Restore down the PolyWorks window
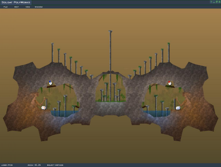The height and width of the screenshot is (167, 221). click(217, 2)
